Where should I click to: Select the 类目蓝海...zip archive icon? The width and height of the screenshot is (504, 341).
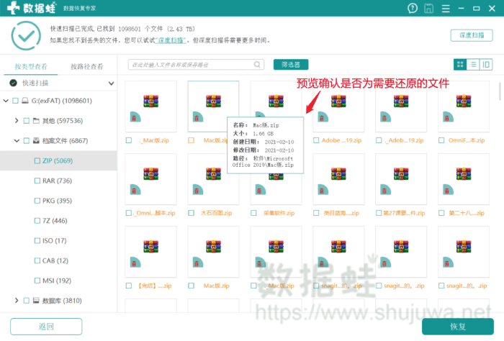click(x=338, y=173)
